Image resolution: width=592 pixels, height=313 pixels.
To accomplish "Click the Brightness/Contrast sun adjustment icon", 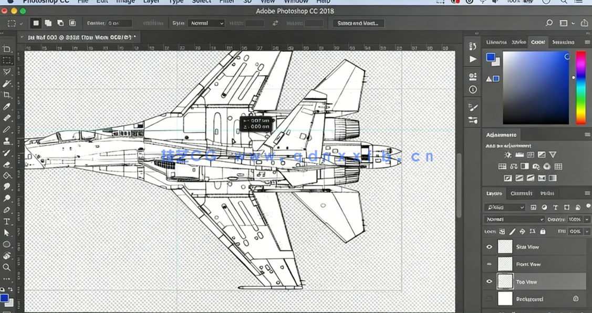I will coord(507,155).
